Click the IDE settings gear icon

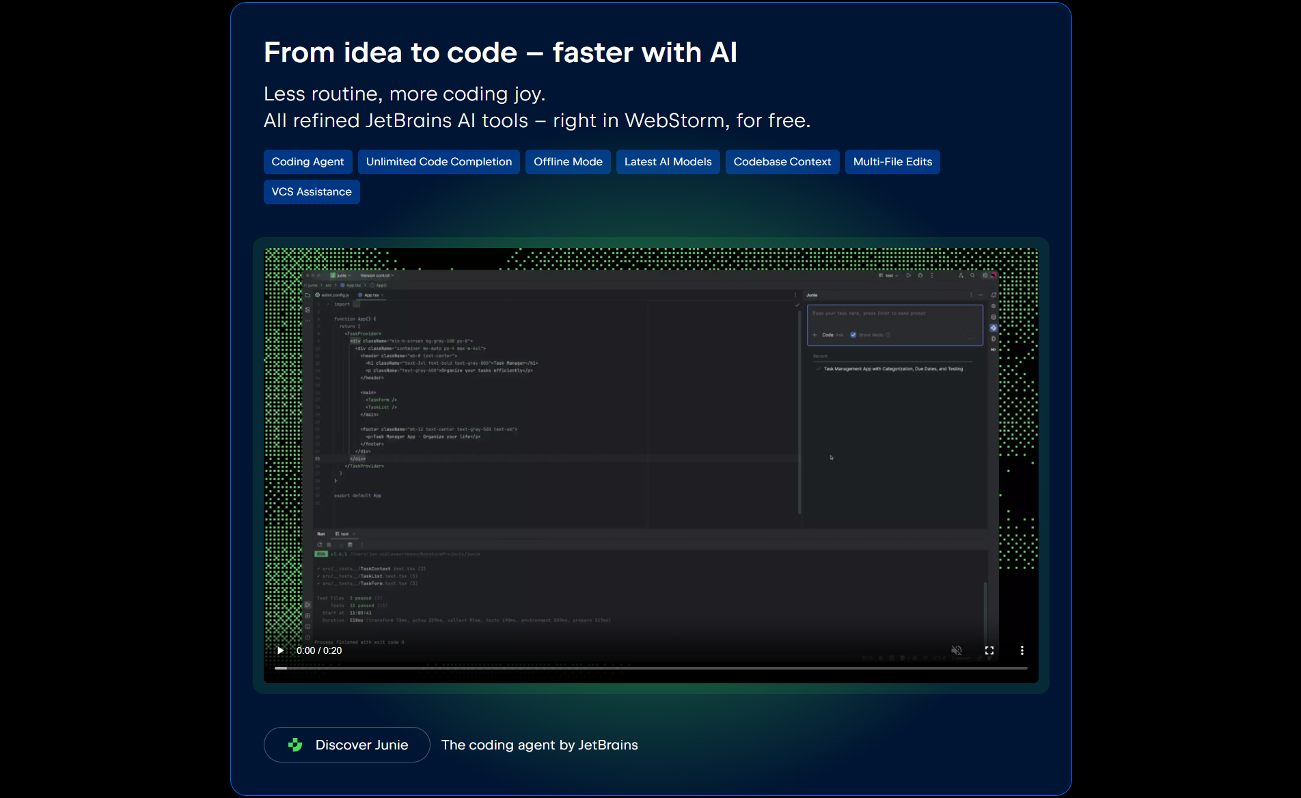pyautogui.click(x=985, y=276)
